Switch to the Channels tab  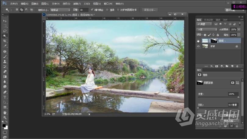pos(218,20)
